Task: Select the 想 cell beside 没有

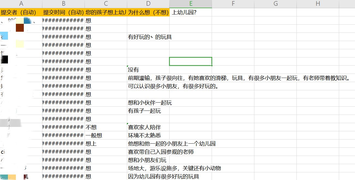Action: [x=106, y=70]
